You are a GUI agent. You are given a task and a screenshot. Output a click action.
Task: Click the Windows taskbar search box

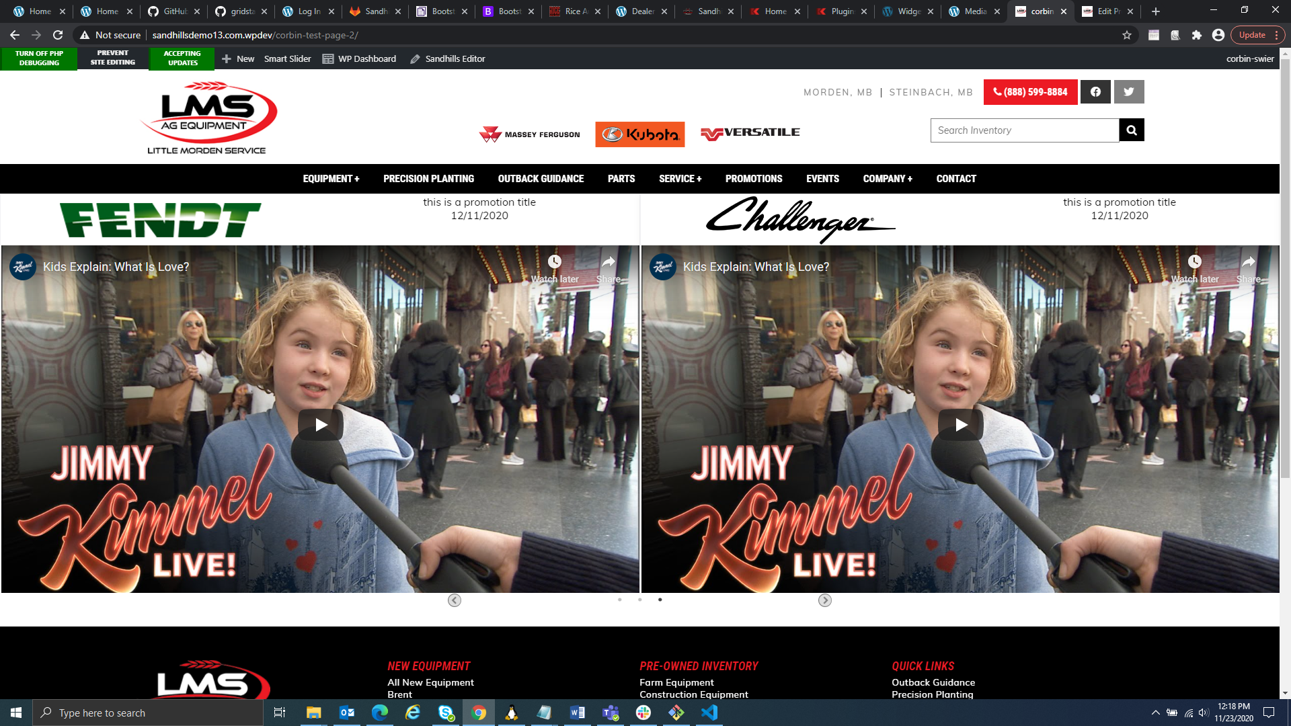(148, 713)
